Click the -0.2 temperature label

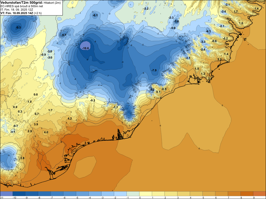point(226,38)
